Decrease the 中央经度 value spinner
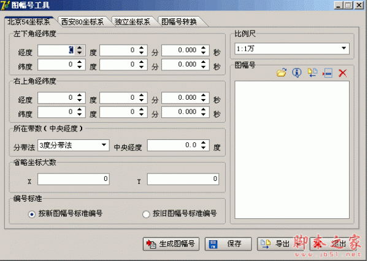 [204, 147]
